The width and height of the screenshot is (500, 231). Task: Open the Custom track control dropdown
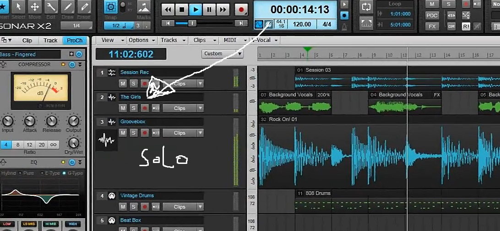(x=222, y=54)
